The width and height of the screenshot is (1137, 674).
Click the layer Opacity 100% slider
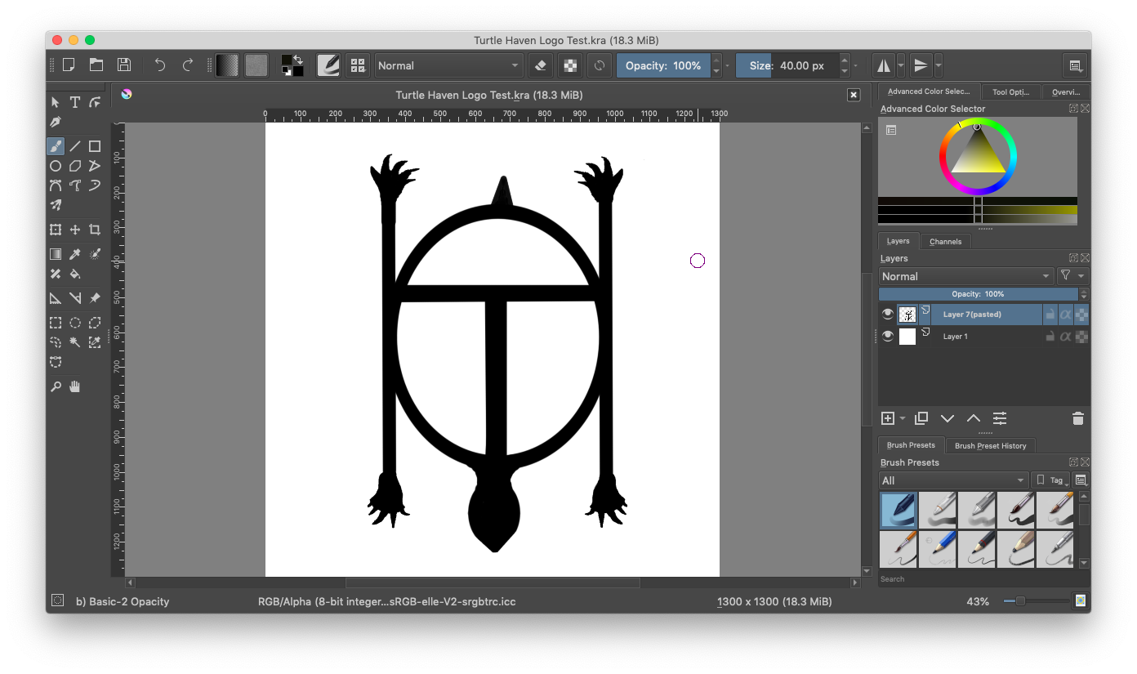point(979,294)
